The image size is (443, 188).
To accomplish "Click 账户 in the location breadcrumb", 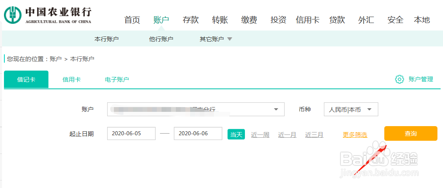I will 56,59.
